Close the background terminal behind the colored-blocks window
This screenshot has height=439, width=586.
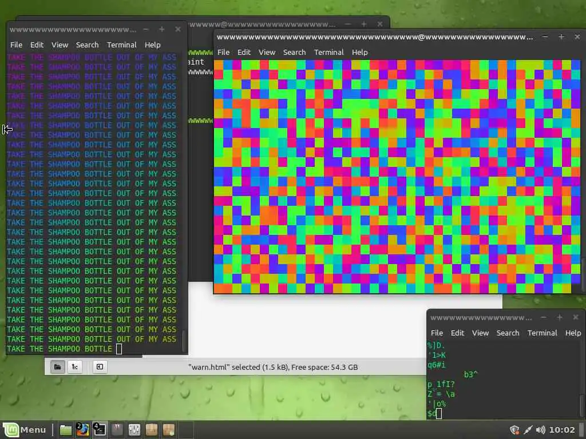pos(380,24)
